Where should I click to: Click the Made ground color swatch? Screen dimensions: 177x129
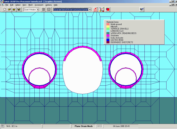pos(108,24)
